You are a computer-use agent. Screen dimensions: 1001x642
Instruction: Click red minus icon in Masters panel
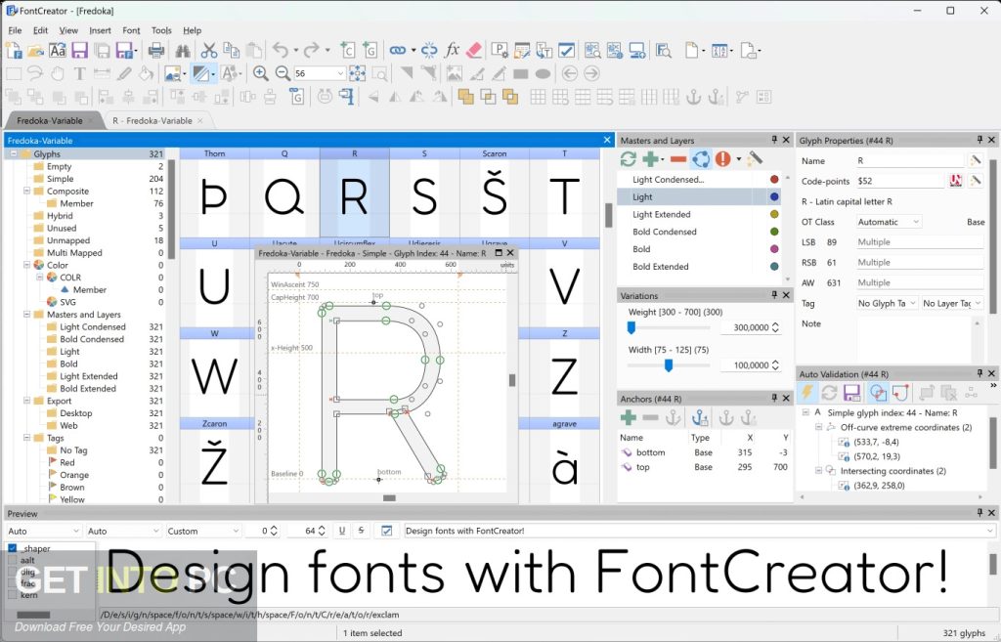[678, 159]
